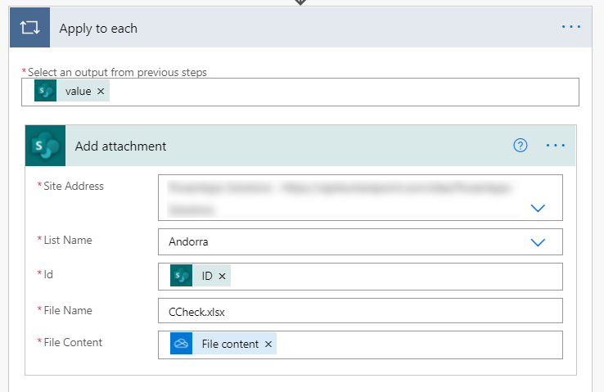Click the SharePoint icon on value token
This screenshot has height=392, width=604.
point(45,92)
